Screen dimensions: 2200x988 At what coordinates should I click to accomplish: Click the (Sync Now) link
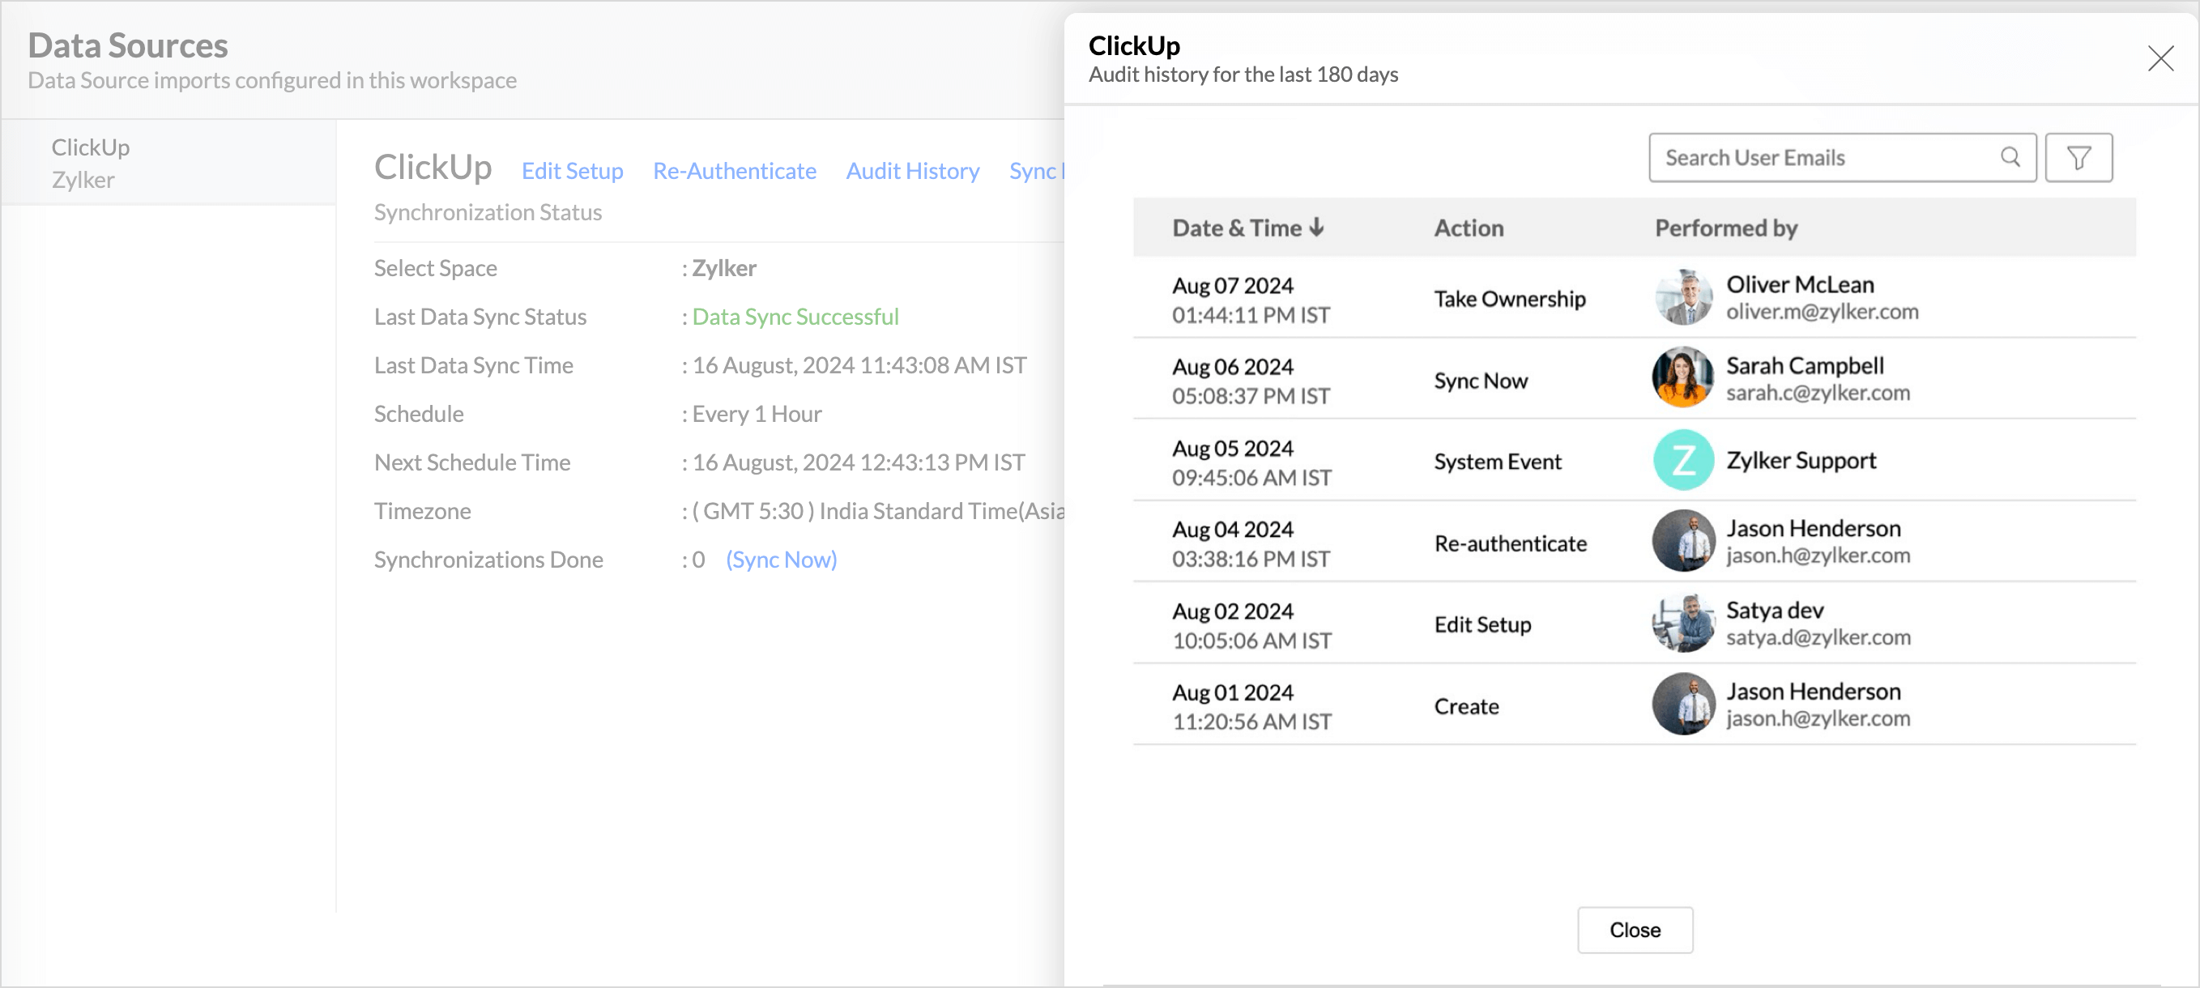(x=781, y=560)
